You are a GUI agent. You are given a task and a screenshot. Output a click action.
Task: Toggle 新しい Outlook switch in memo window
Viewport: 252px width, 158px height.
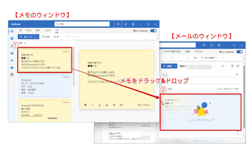pos(153,30)
